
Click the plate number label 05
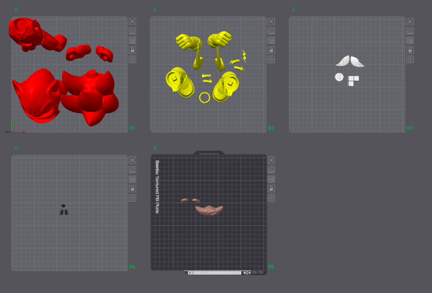point(271,267)
